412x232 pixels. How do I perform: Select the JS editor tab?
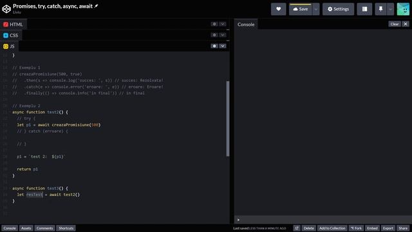click(9, 46)
